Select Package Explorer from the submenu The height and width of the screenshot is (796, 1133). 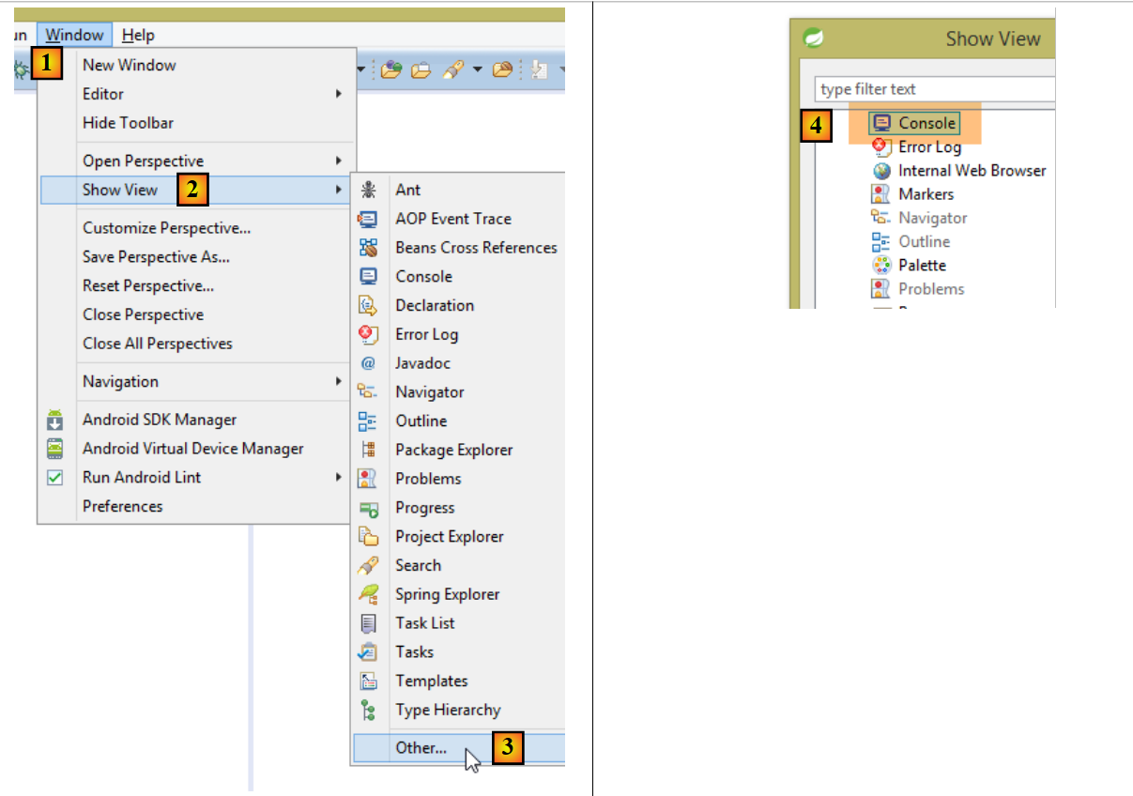click(x=453, y=451)
